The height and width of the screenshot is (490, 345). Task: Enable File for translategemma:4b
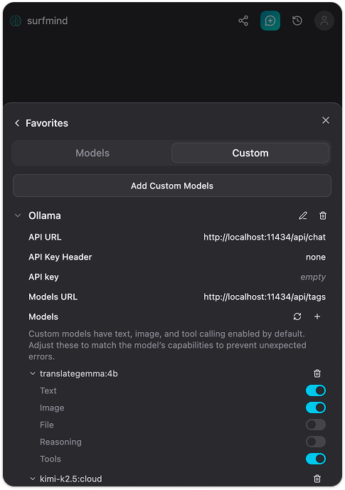[x=316, y=425]
